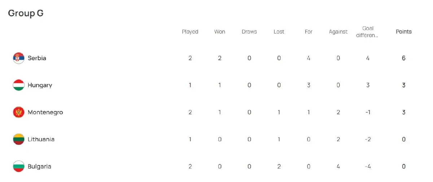This screenshot has width=433, height=182.
Task: Click the Won column header
Action: point(220,32)
